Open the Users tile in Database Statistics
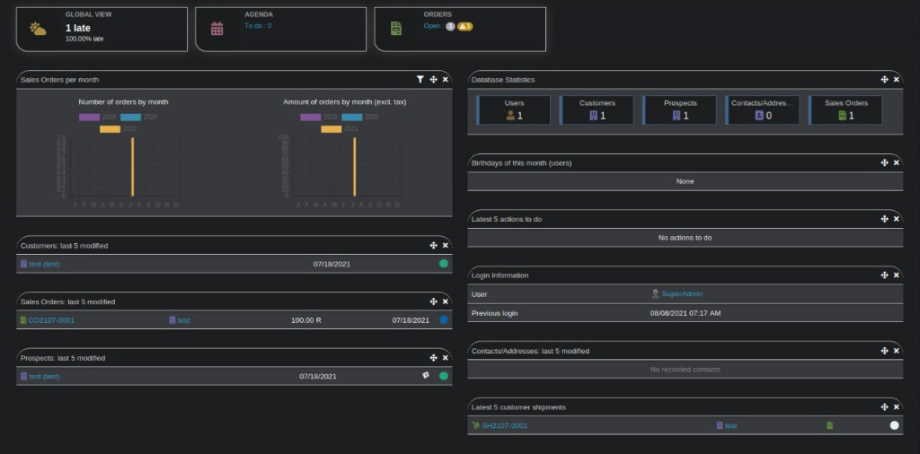Image resolution: width=920 pixels, height=454 pixels. tap(514, 109)
